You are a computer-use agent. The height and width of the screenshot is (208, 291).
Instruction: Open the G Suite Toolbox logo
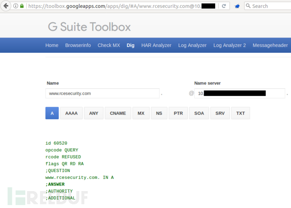(89, 27)
